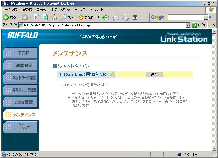Open 共有フォルダ設定 sidebar page
218x158 pixels.
pos(20,90)
